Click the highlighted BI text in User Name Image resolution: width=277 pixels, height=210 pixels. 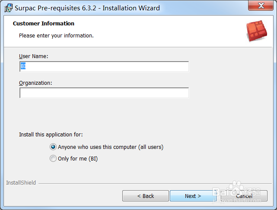click(23, 66)
